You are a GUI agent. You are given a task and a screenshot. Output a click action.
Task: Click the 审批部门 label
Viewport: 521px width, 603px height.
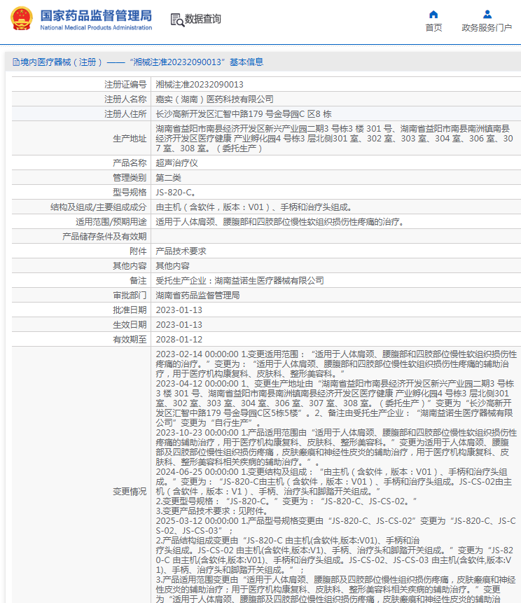130,296
